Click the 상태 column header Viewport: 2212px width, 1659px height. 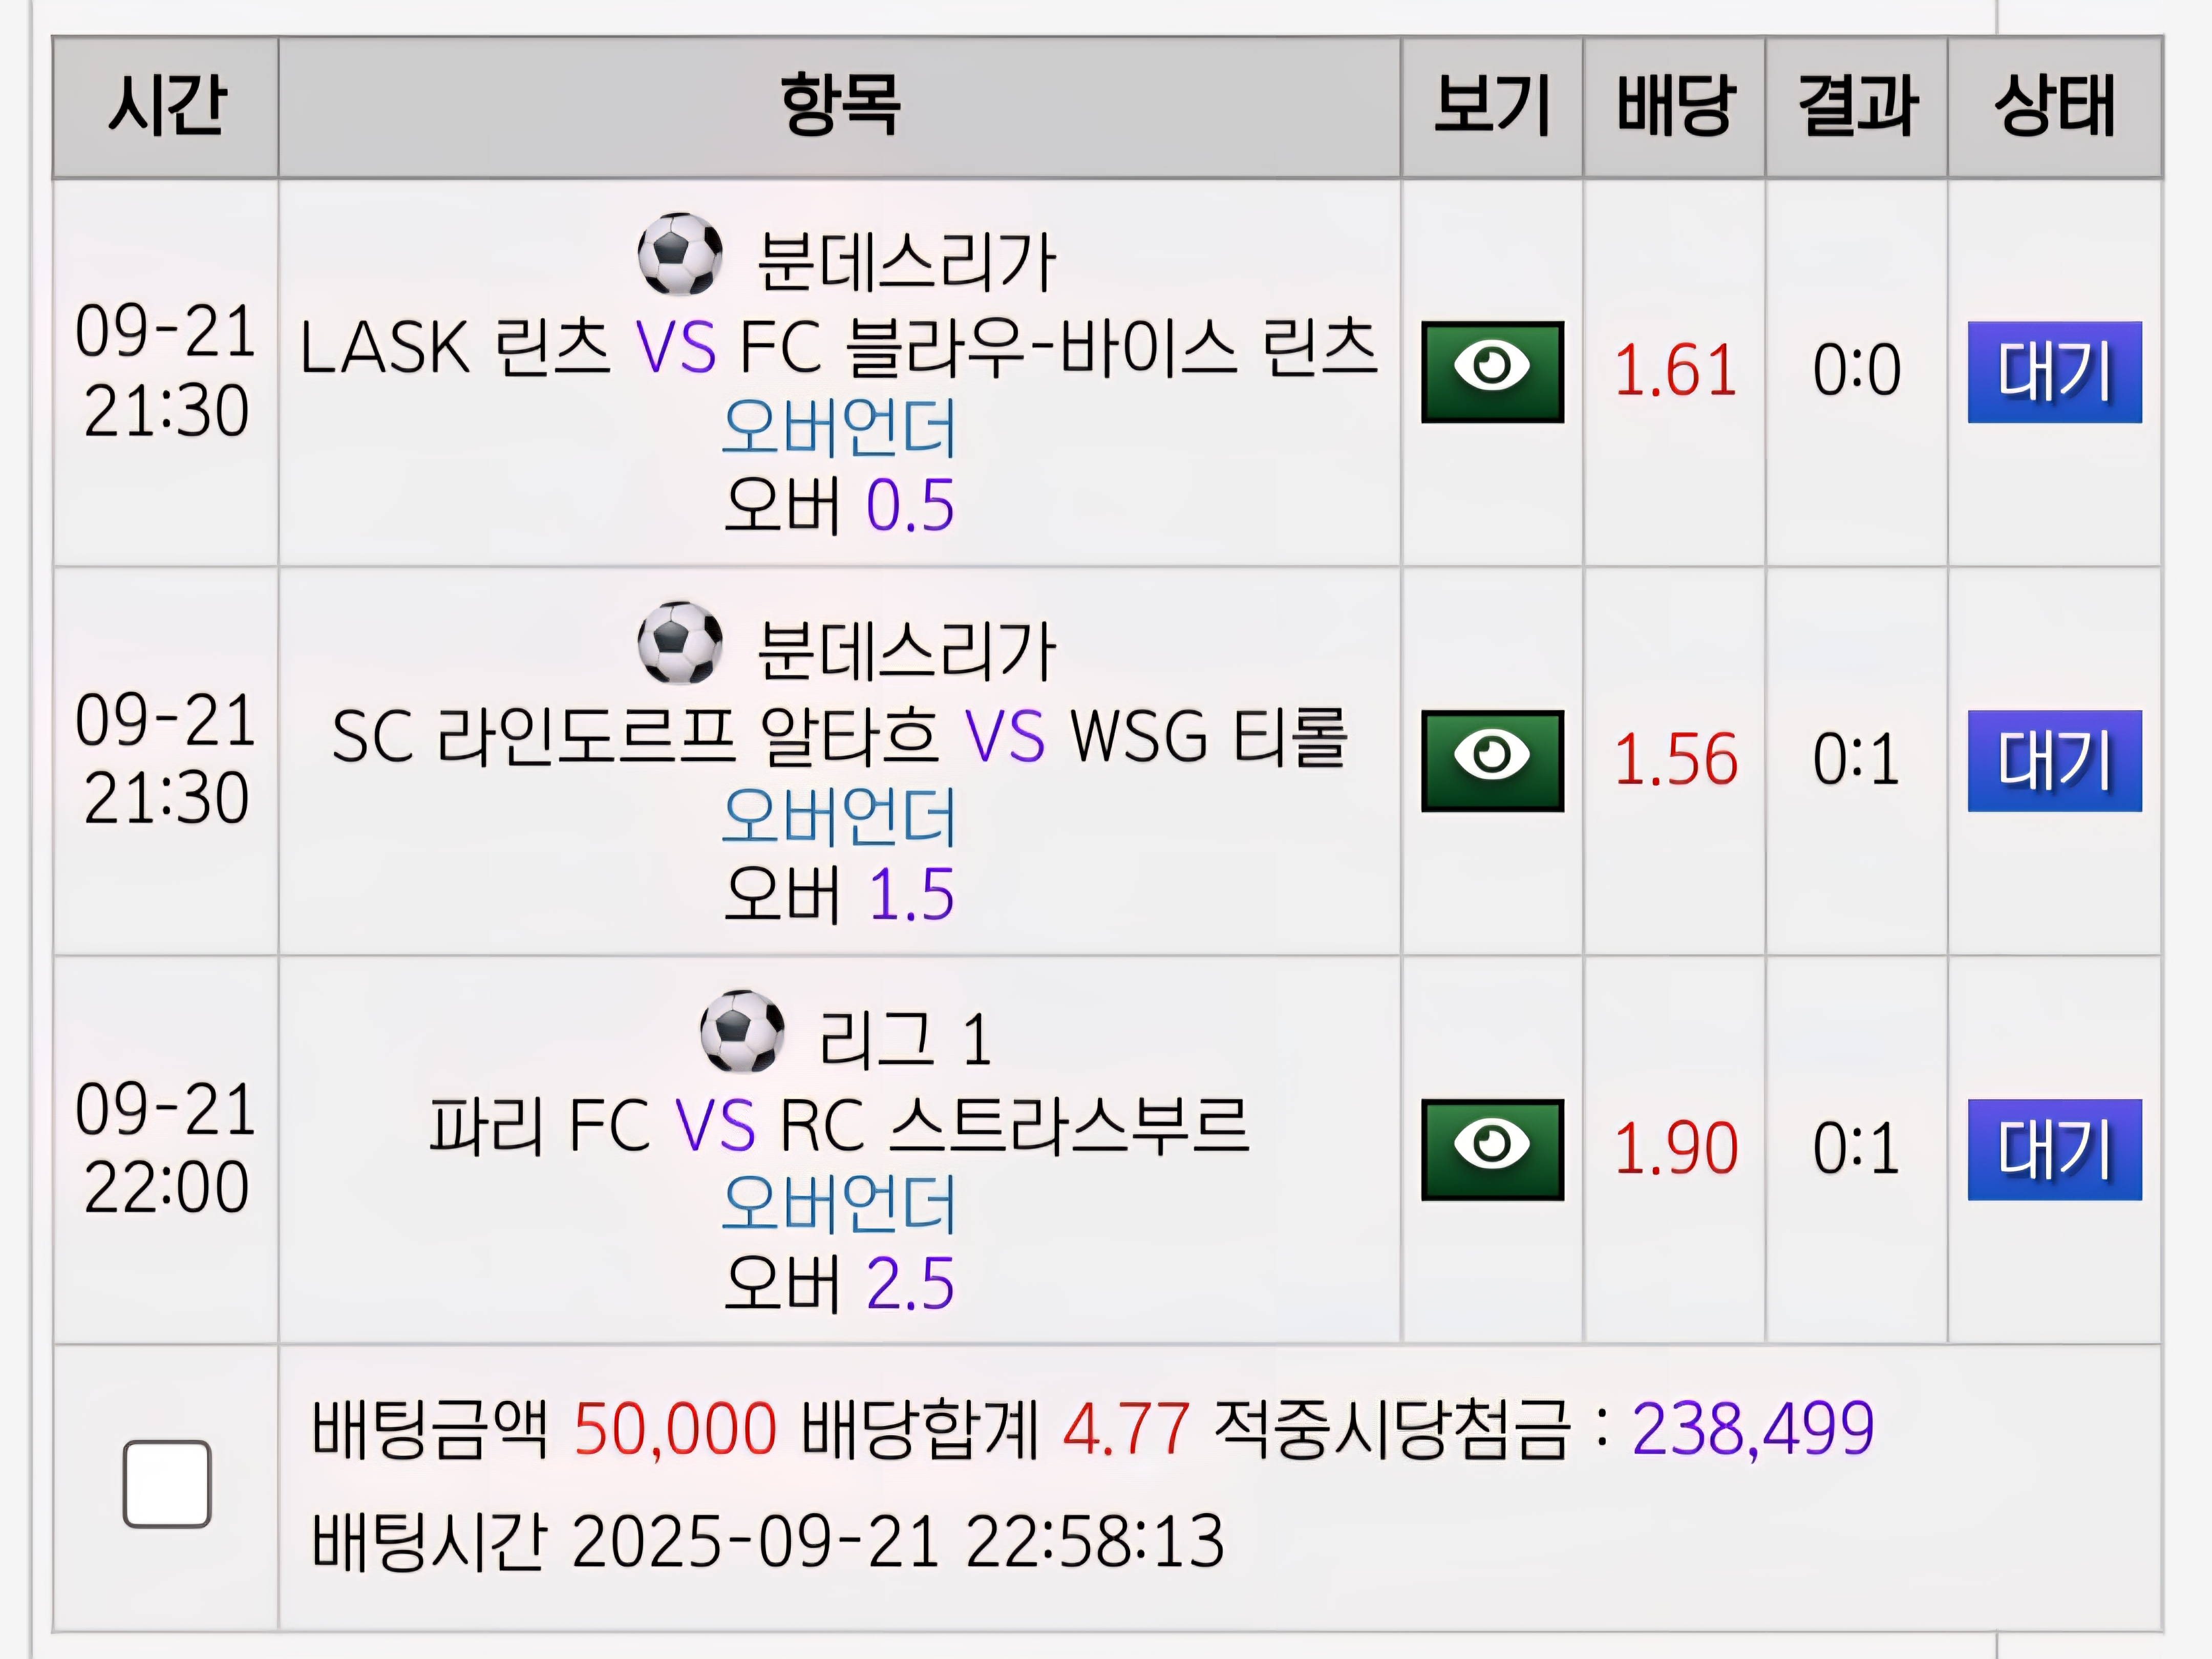coord(2054,106)
